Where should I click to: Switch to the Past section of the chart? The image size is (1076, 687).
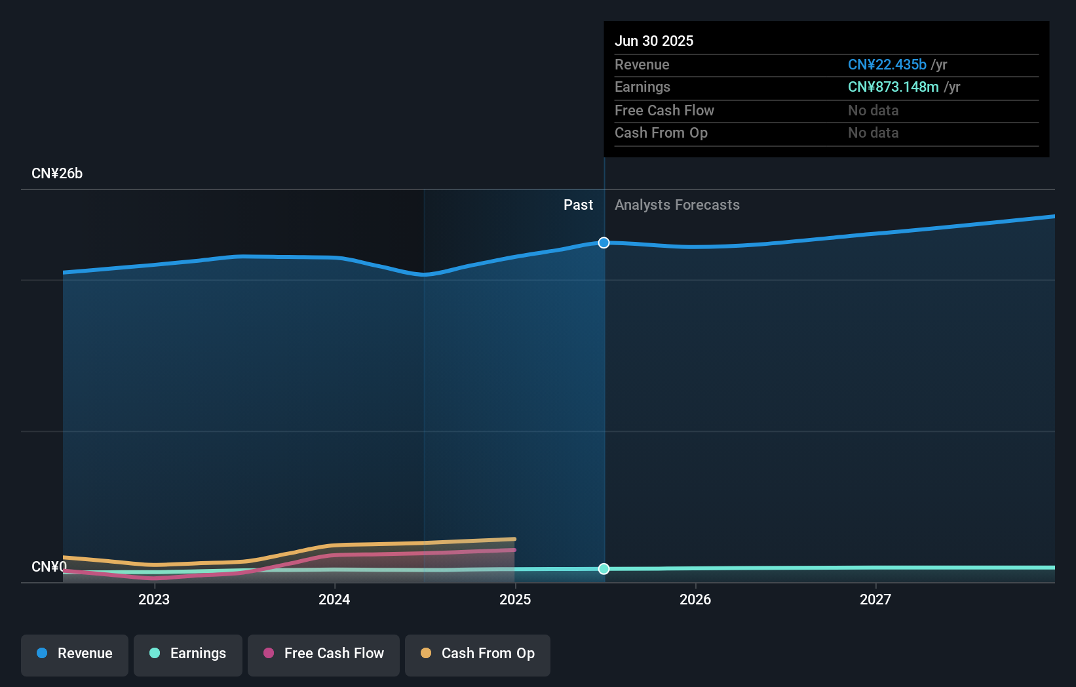[578, 205]
